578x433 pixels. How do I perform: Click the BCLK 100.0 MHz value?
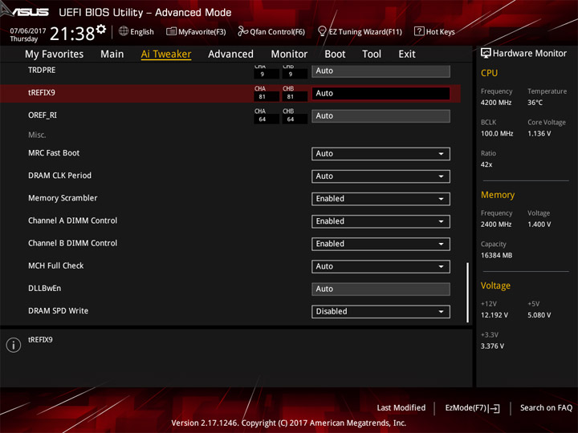(x=497, y=133)
